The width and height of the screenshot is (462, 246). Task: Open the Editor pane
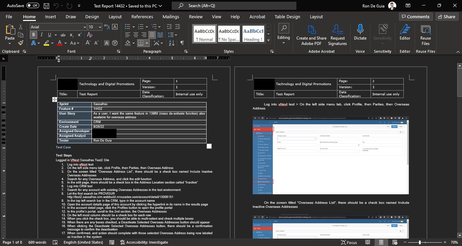(405, 32)
